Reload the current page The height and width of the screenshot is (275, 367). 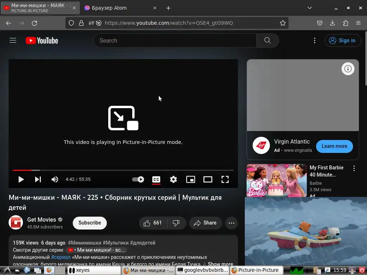click(x=34, y=23)
